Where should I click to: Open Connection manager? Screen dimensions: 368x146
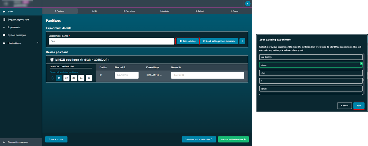pyautogui.click(x=21, y=142)
